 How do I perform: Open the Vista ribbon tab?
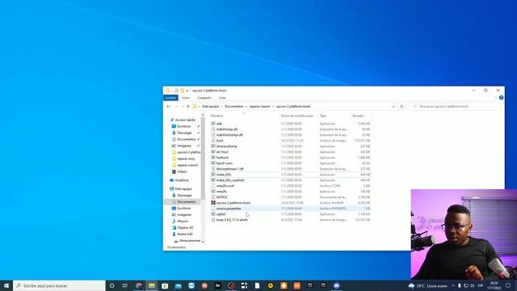(222, 98)
